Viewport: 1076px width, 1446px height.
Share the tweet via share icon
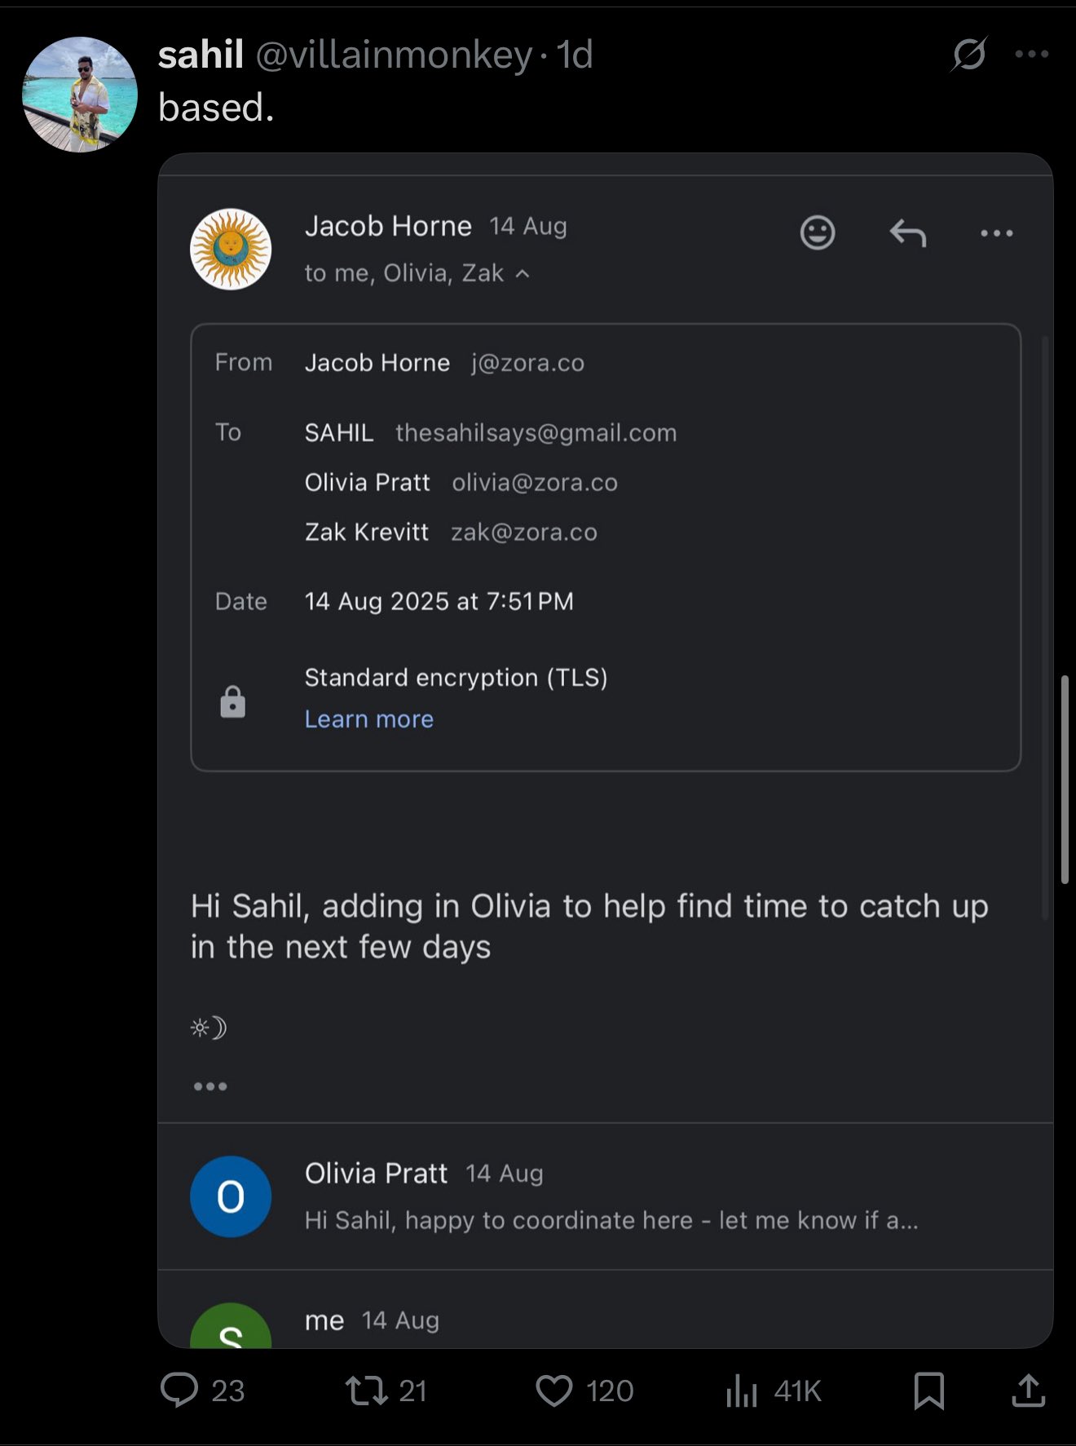point(1028,1390)
